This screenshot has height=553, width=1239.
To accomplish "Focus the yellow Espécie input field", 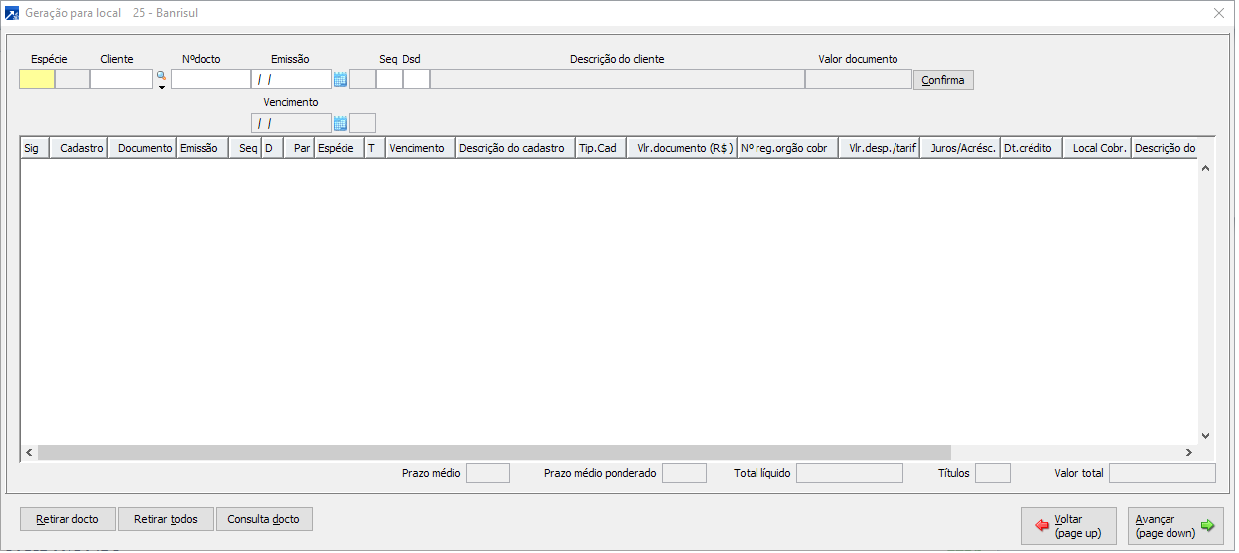I will 37,80.
